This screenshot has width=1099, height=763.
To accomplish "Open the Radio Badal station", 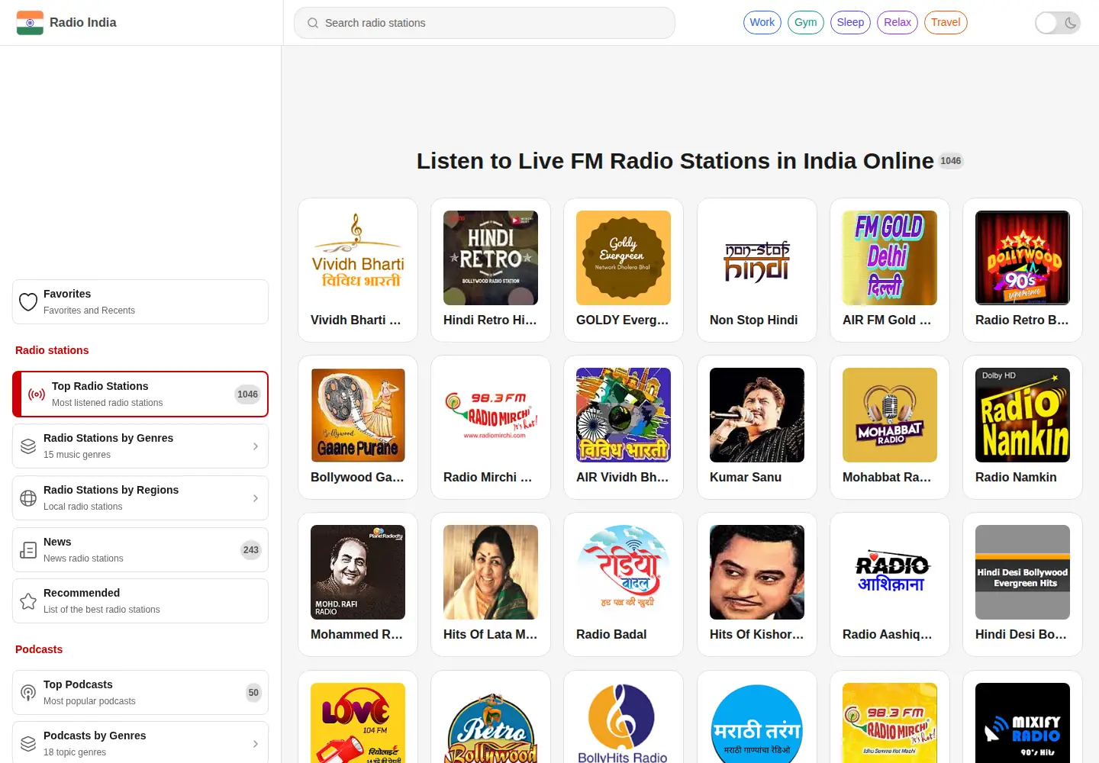I will point(624,584).
